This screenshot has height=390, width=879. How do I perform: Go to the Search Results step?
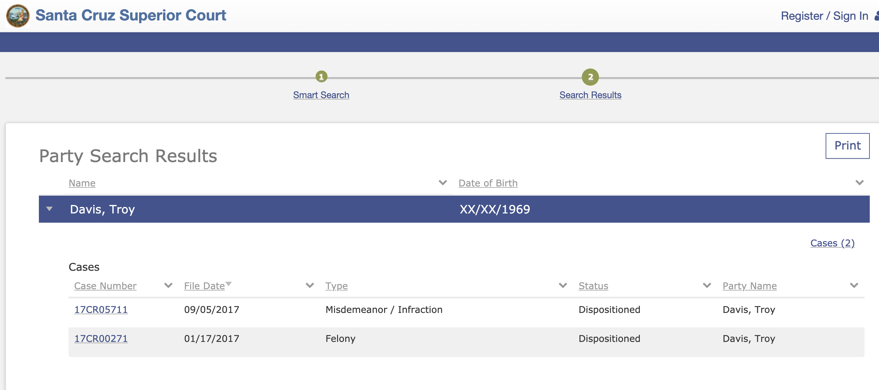590,95
